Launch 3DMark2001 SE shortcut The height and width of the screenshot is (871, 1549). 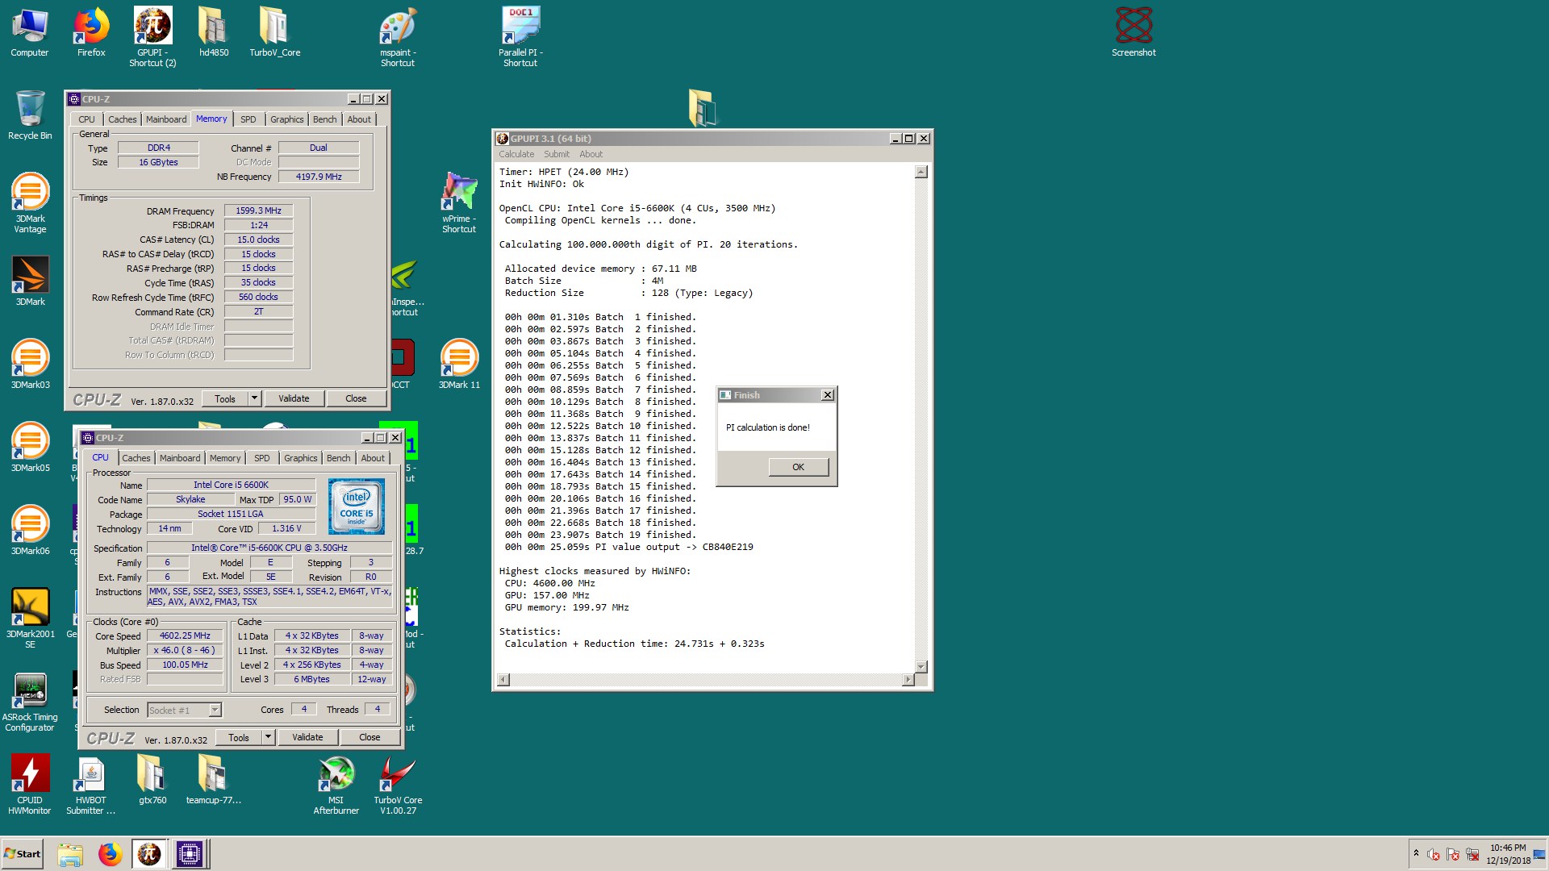(30, 619)
